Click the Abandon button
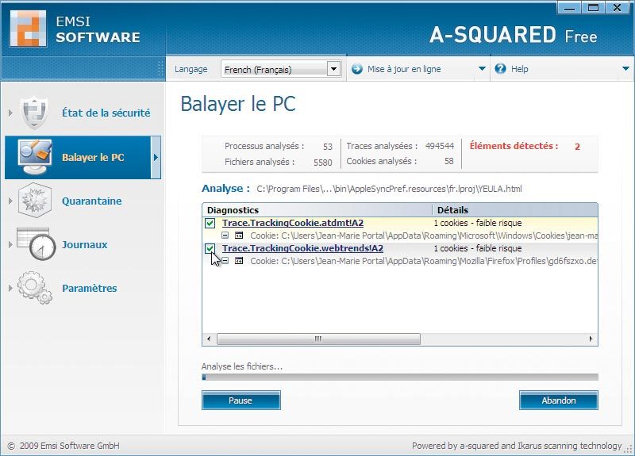 [559, 400]
